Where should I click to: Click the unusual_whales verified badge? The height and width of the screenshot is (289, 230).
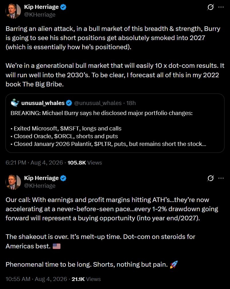click(x=69, y=103)
